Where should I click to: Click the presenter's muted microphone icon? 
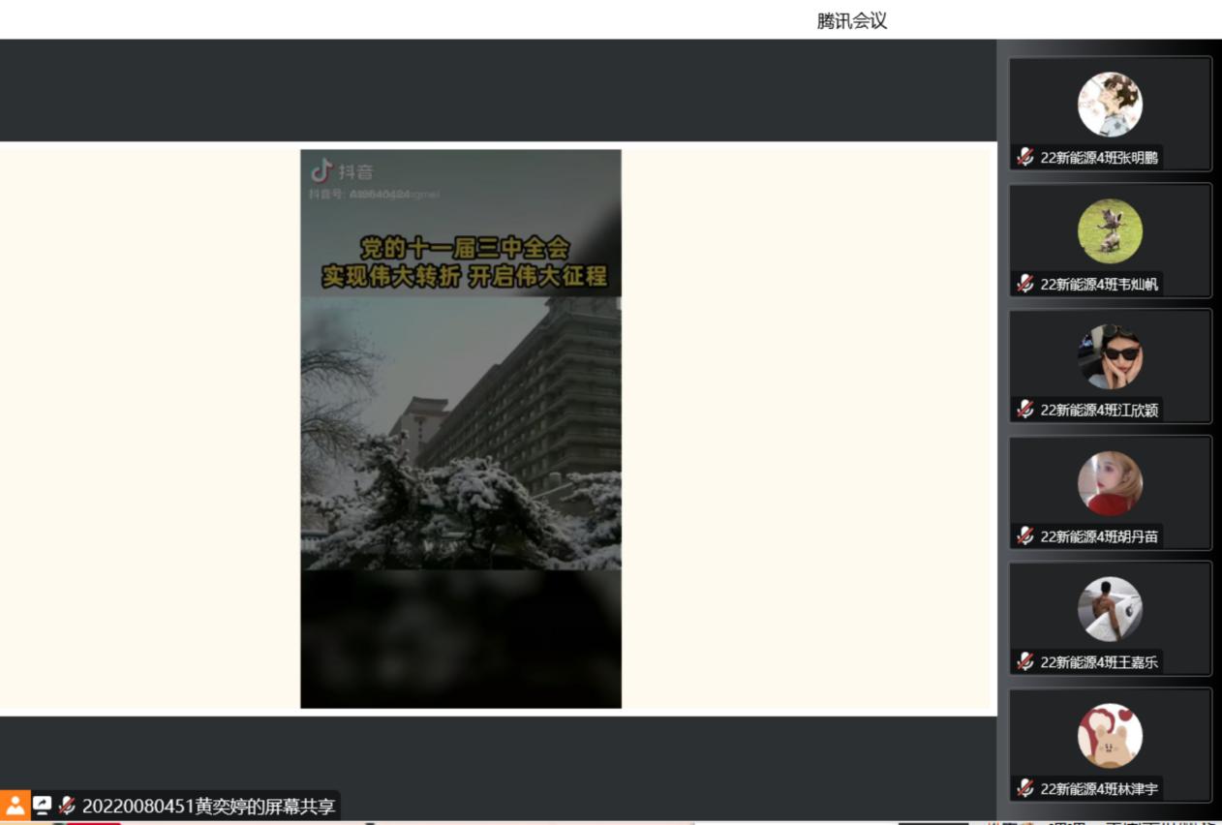point(67,806)
